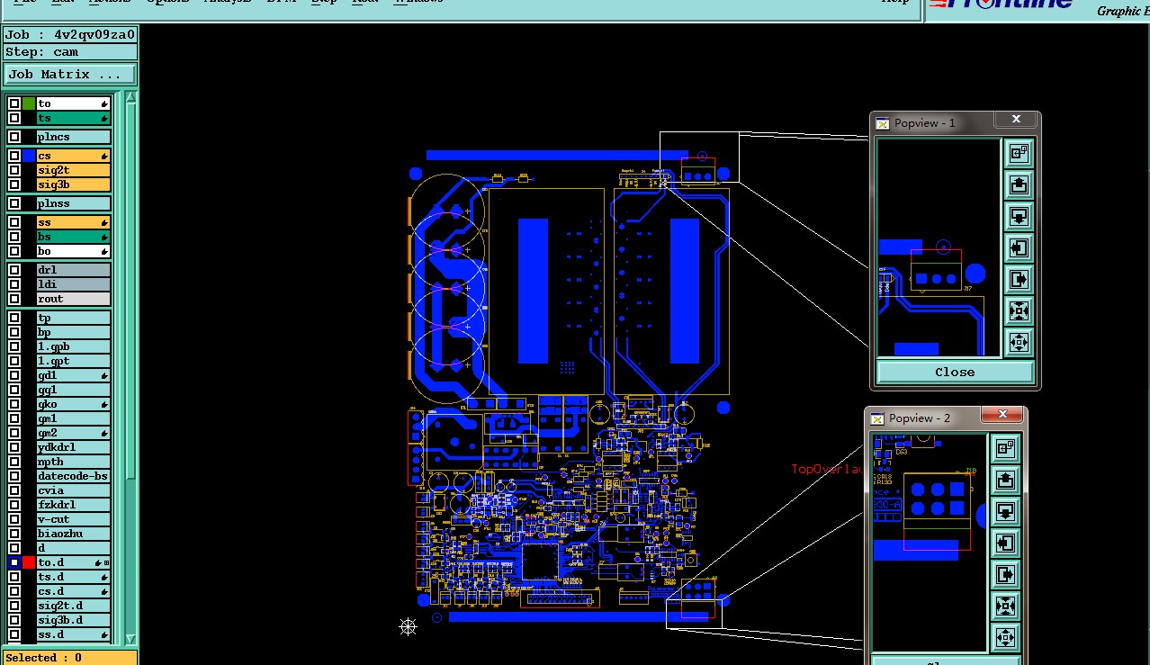The image size is (1150, 665).
Task: Click the blue color swatch of layer 'cs'
Action: [x=29, y=156]
